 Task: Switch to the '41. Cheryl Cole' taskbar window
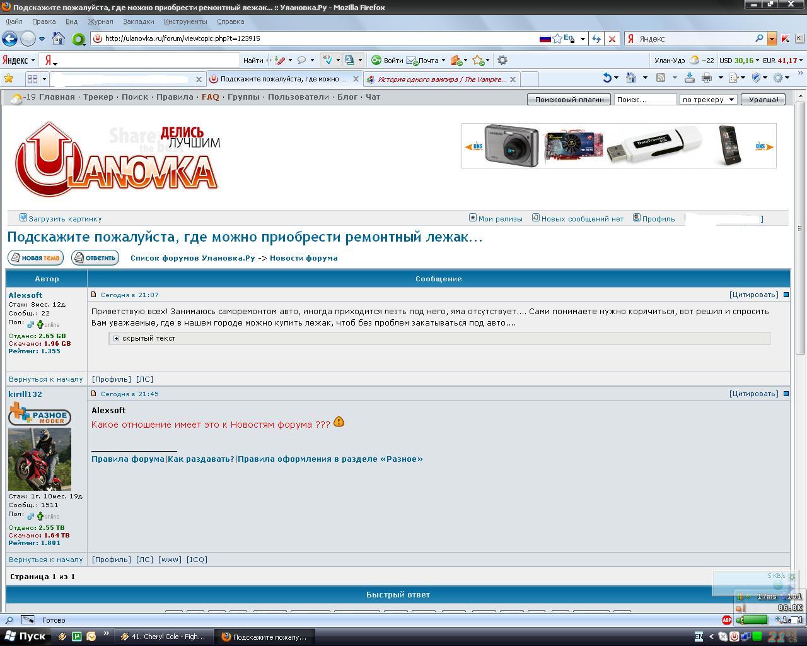(163, 637)
